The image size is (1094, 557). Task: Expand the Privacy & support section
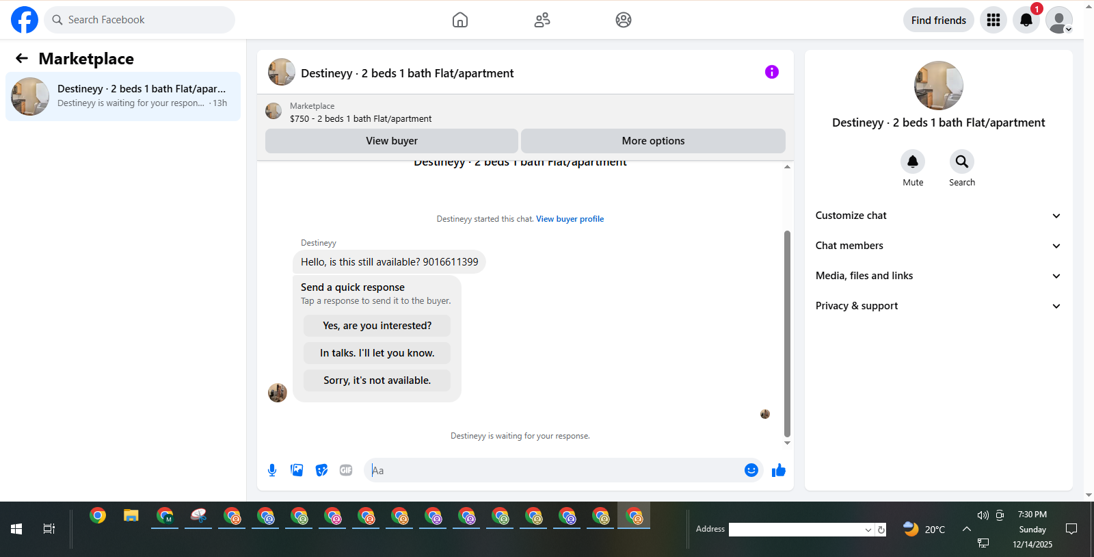[938, 306]
